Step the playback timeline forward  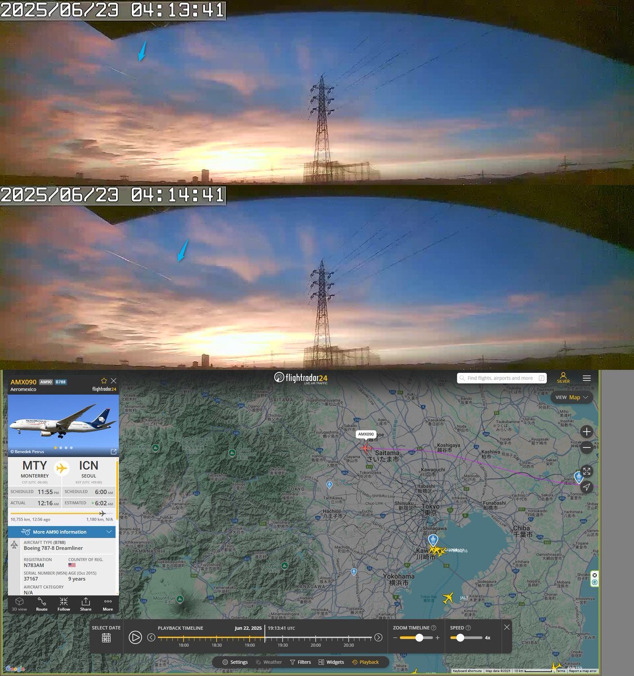pos(378,638)
